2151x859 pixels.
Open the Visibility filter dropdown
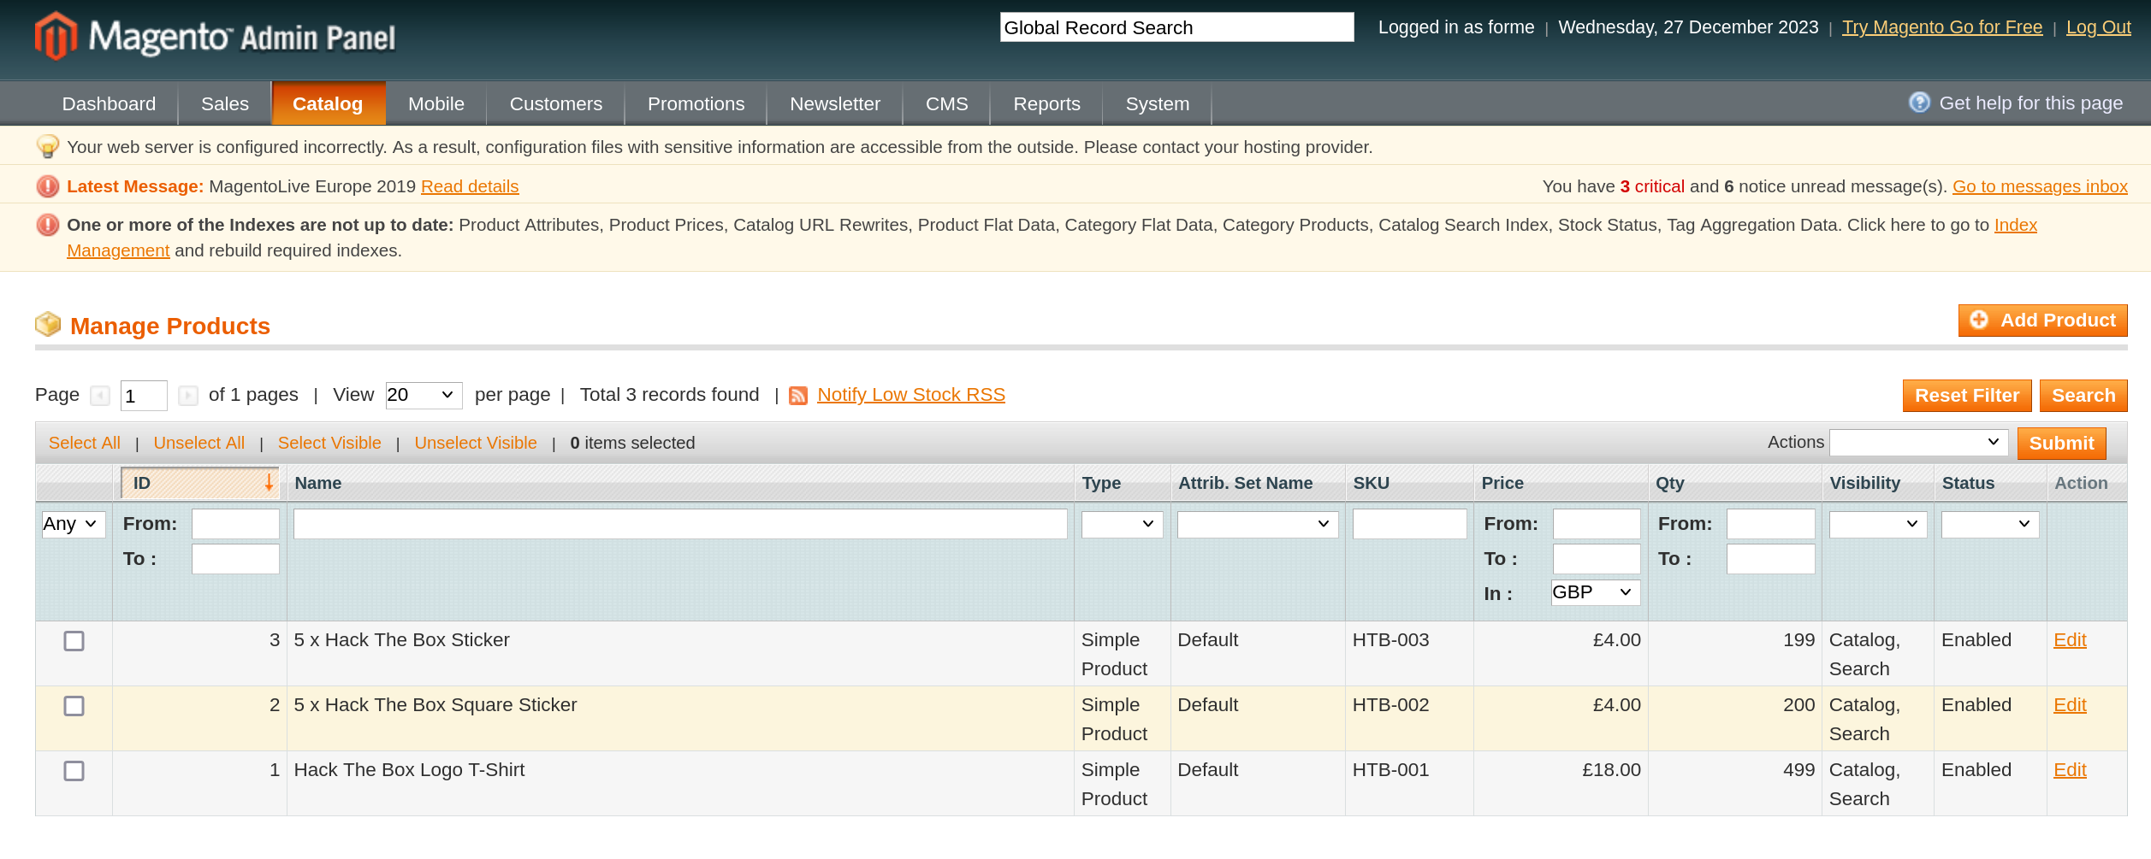coord(1878,524)
